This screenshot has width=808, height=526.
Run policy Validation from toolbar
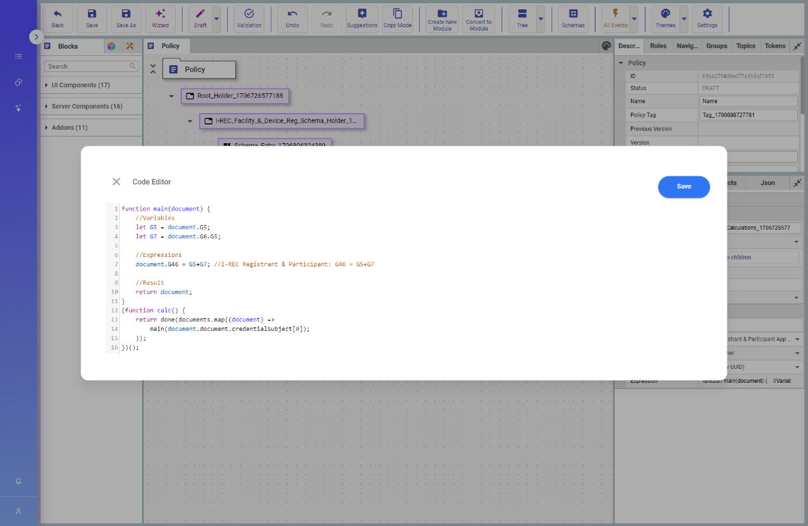249,19
